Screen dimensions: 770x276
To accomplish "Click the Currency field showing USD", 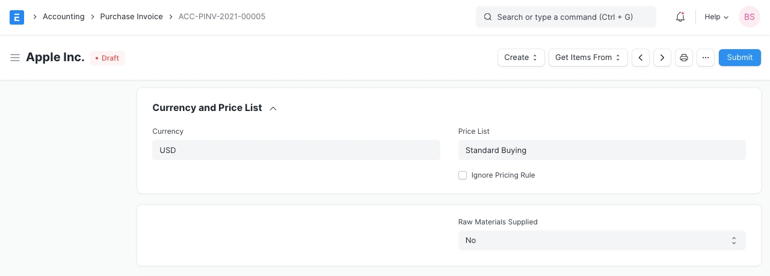I will point(296,150).
